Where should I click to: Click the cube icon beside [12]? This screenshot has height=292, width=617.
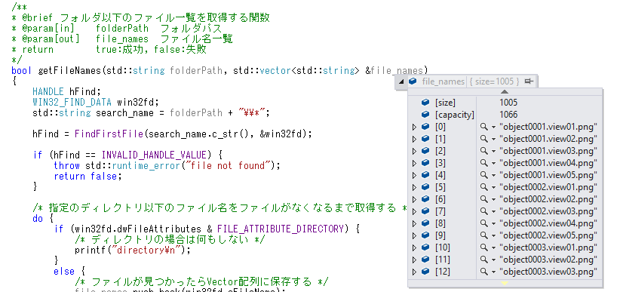[425, 272]
